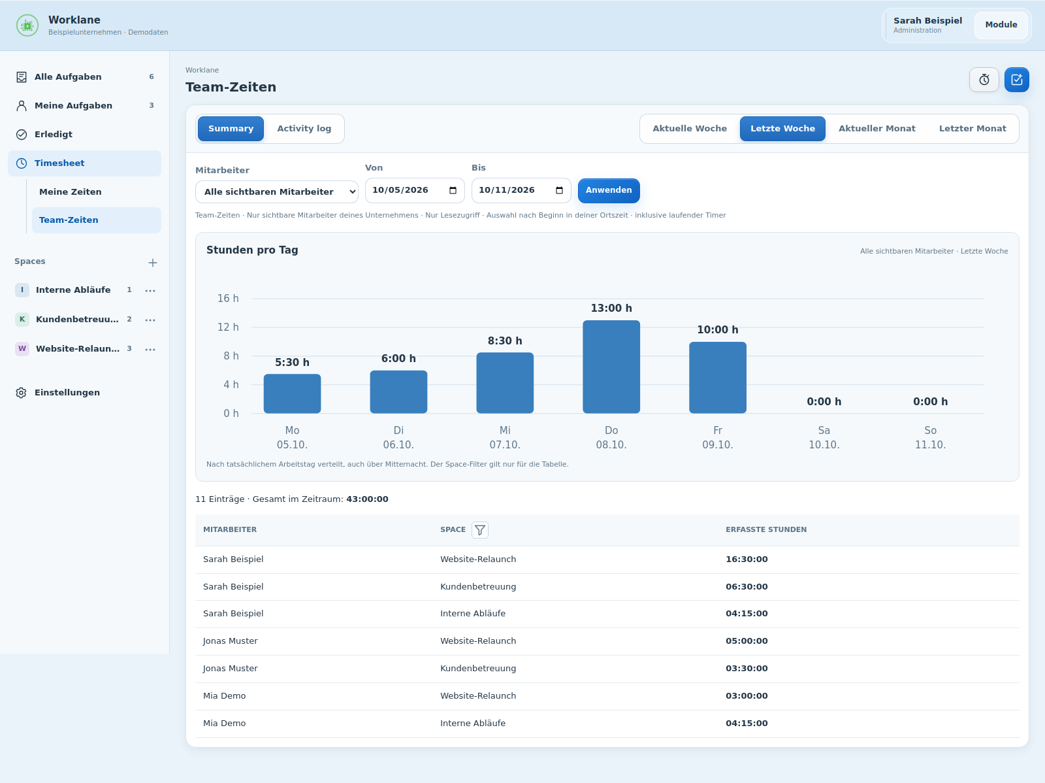Open the Mitarbeiter dropdown
1045x783 pixels.
[277, 192]
